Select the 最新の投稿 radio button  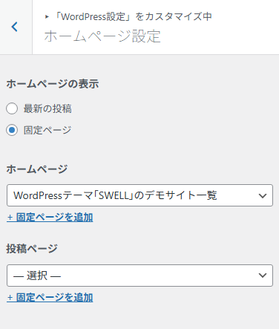[x=12, y=108]
